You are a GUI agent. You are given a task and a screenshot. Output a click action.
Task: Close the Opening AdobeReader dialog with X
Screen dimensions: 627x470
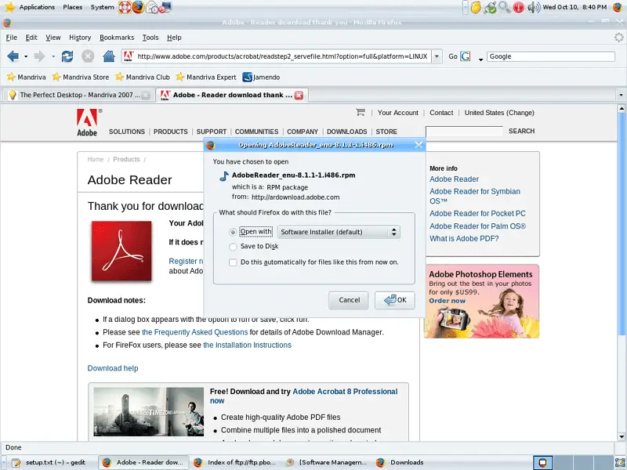(x=419, y=145)
